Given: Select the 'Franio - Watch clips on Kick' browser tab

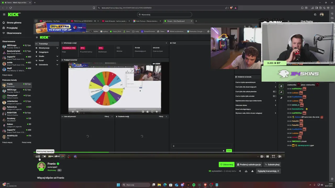Looking at the screenshot, I should (x=16, y=3).
